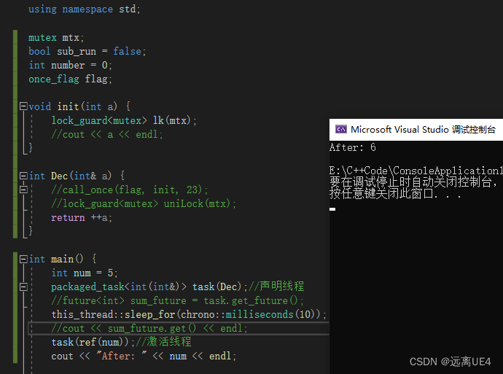Image resolution: width=503 pixels, height=374 pixels.
Task: Click 'int num = 5;' line
Action: pyautogui.click(x=85, y=273)
